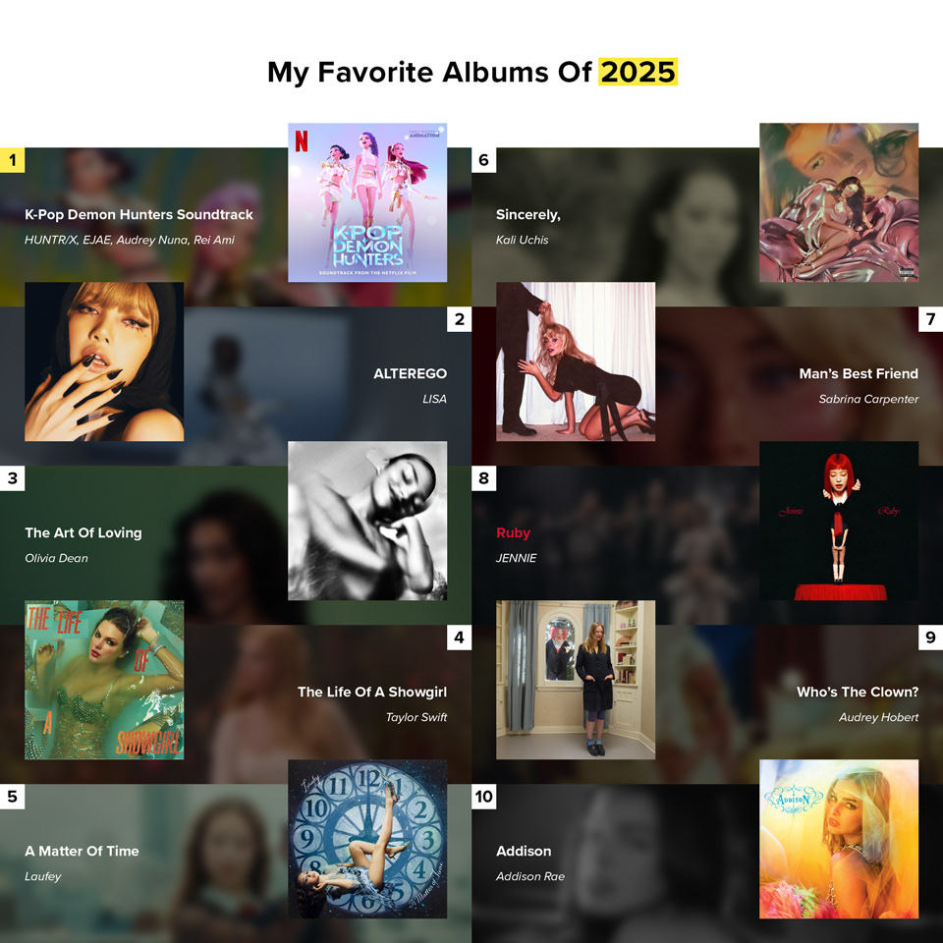Open the Who's The Clown? cover
The image size is (943, 943).
(x=576, y=680)
